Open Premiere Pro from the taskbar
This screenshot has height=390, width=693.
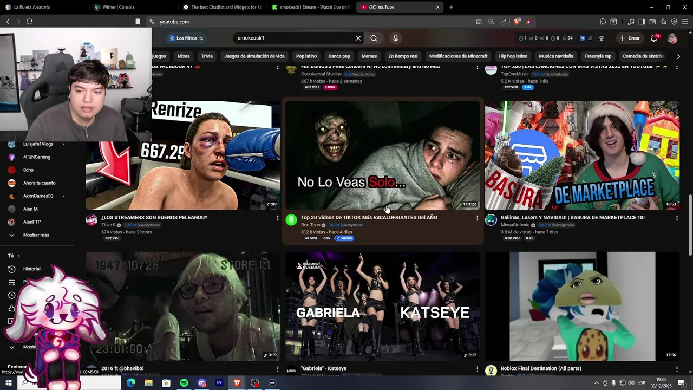pos(219,383)
